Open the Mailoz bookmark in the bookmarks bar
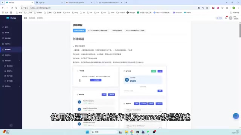241x135 pixels. tap(188, 12)
